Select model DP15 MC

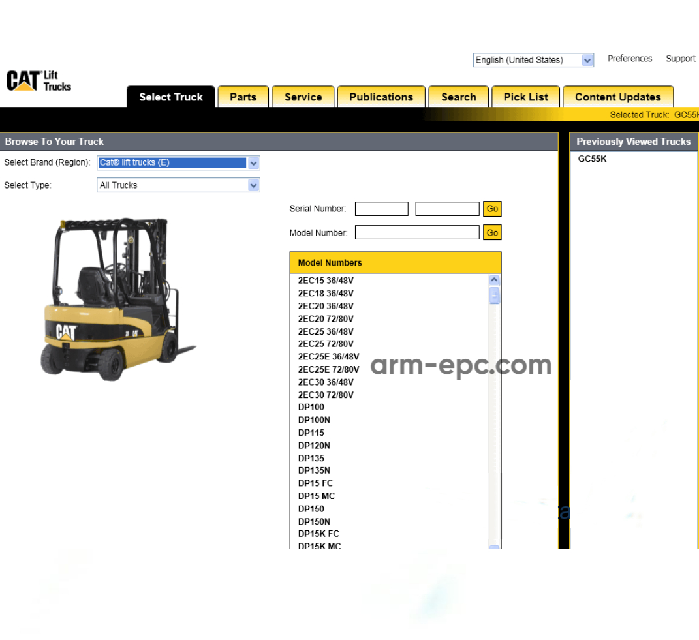[x=316, y=496]
